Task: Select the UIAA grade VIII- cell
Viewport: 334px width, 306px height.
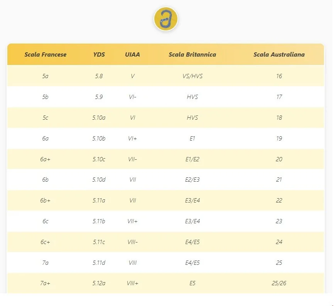Action: 132,242
